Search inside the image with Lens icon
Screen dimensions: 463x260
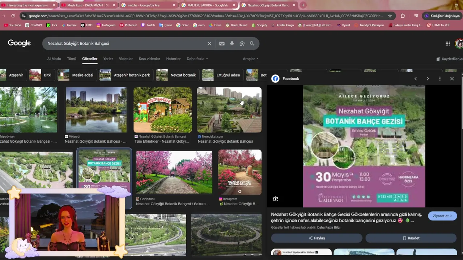coord(276,199)
